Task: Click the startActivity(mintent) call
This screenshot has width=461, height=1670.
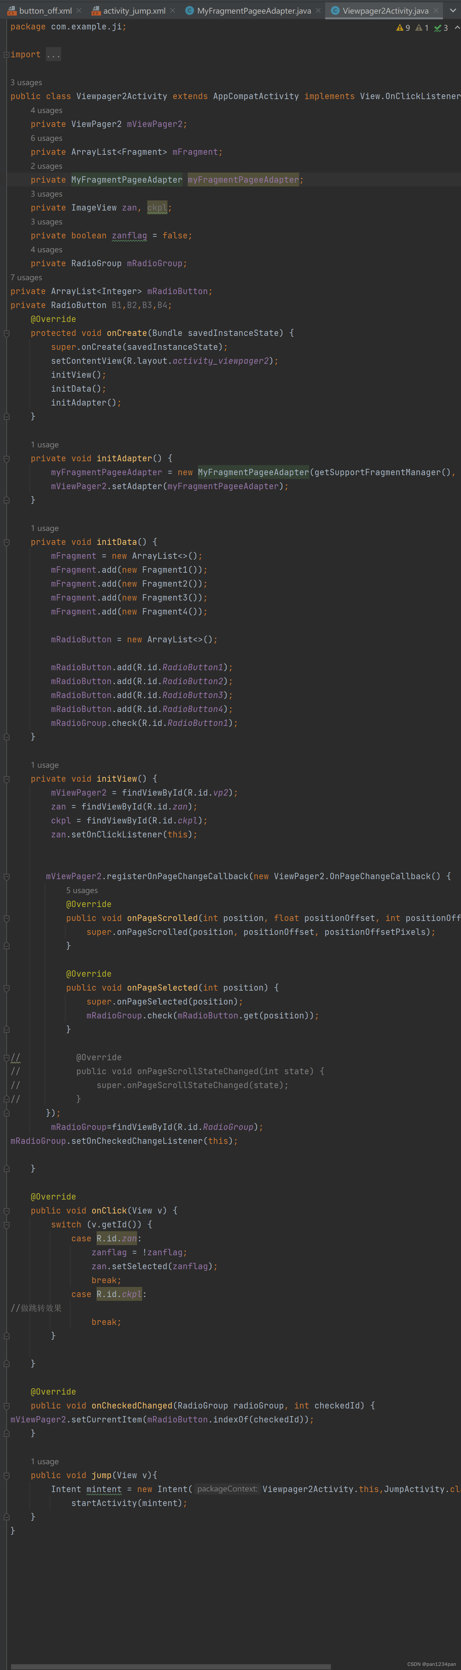Action: point(129,1503)
